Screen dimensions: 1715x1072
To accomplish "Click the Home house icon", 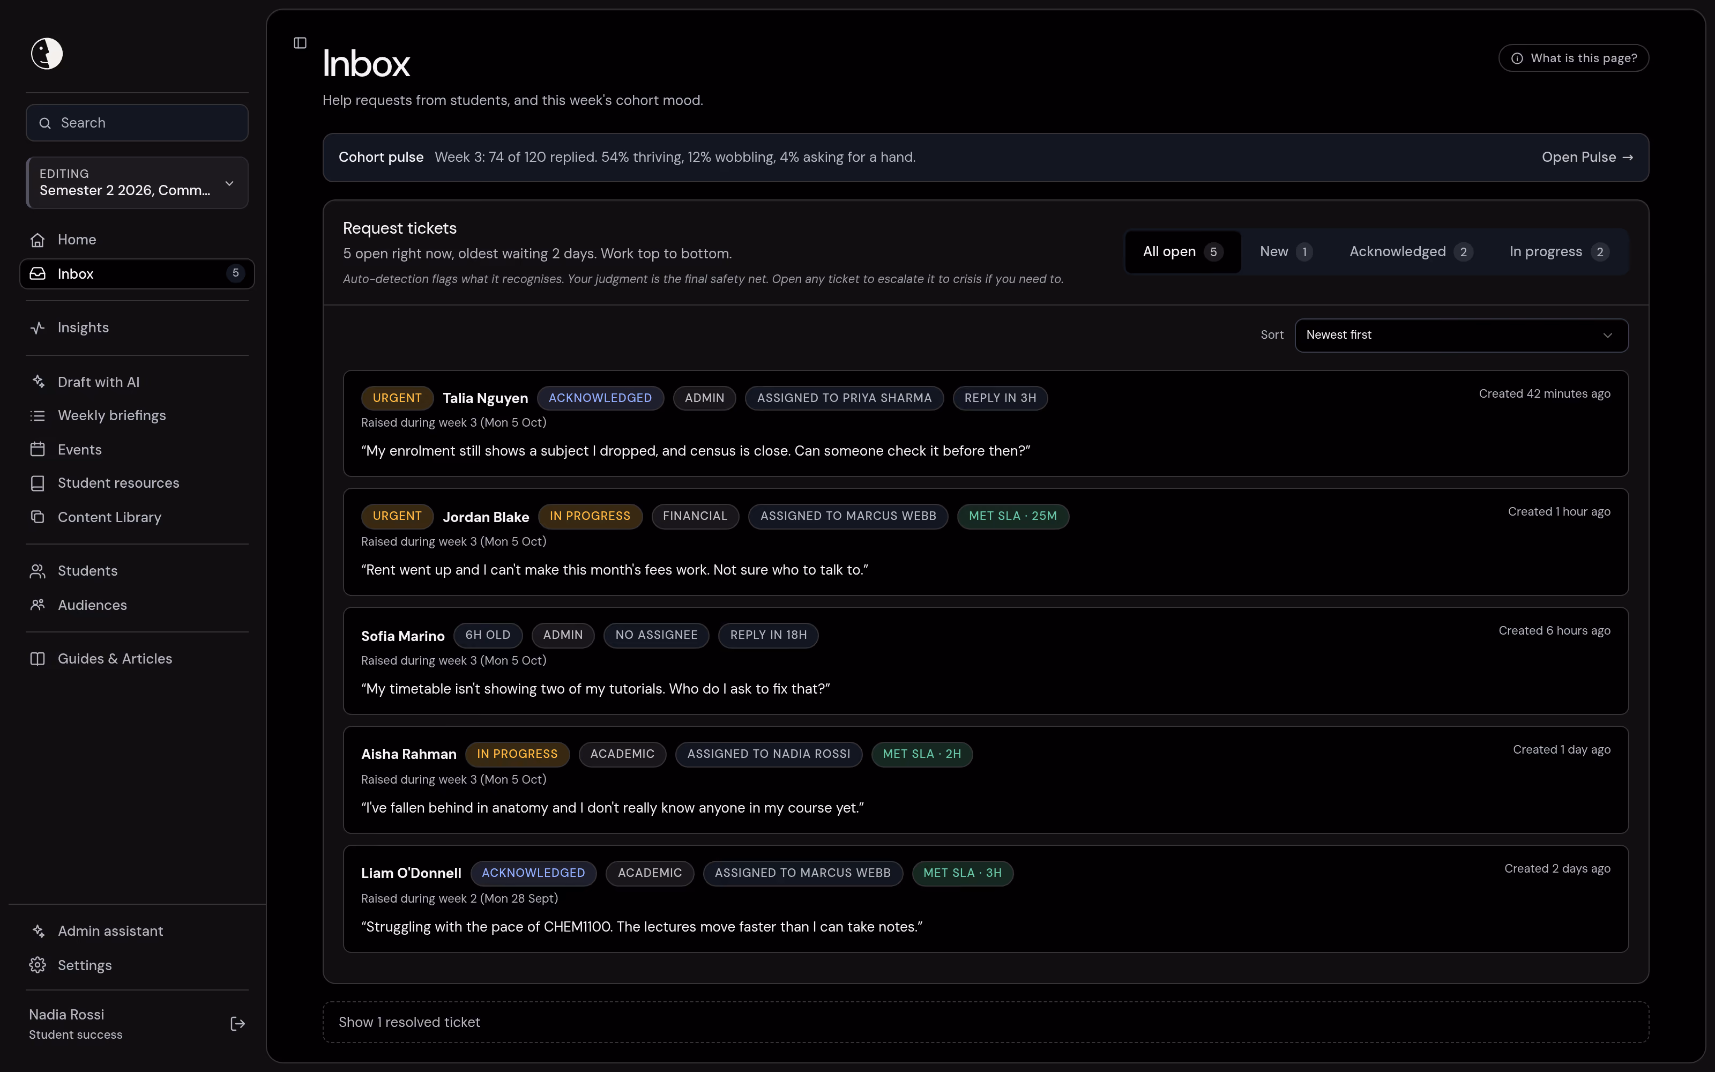I will [x=38, y=240].
